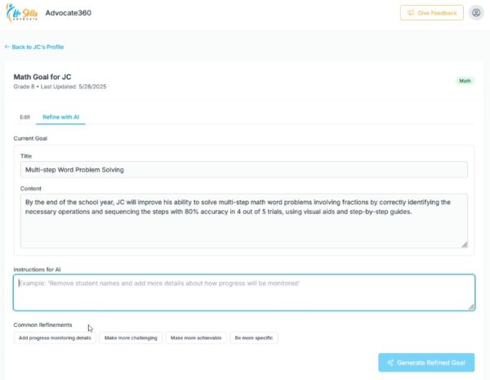Screen dimensions: 490x380
Task: Select the Refine with AI tab
Action: coord(62,118)
